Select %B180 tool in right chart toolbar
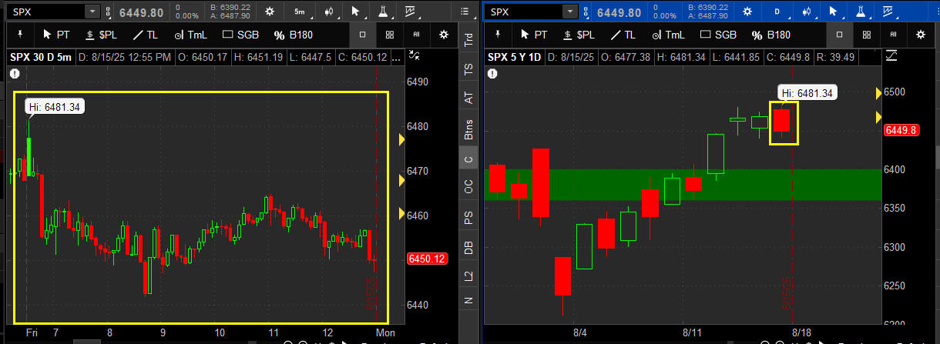Image resolution: width=940 pixels, height=344 pixels. 773,35
